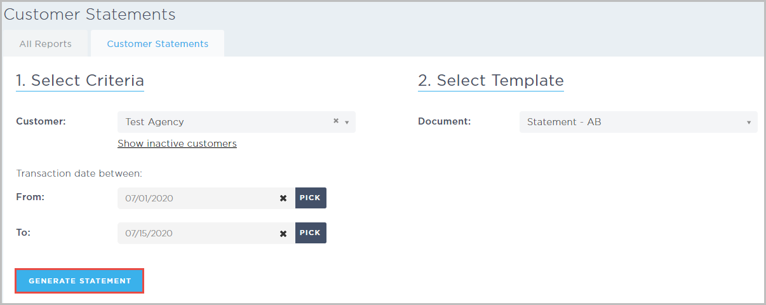Select the Customer Statements tab
The height and width of the screenshot is (305, 766).
click(158, 44)
